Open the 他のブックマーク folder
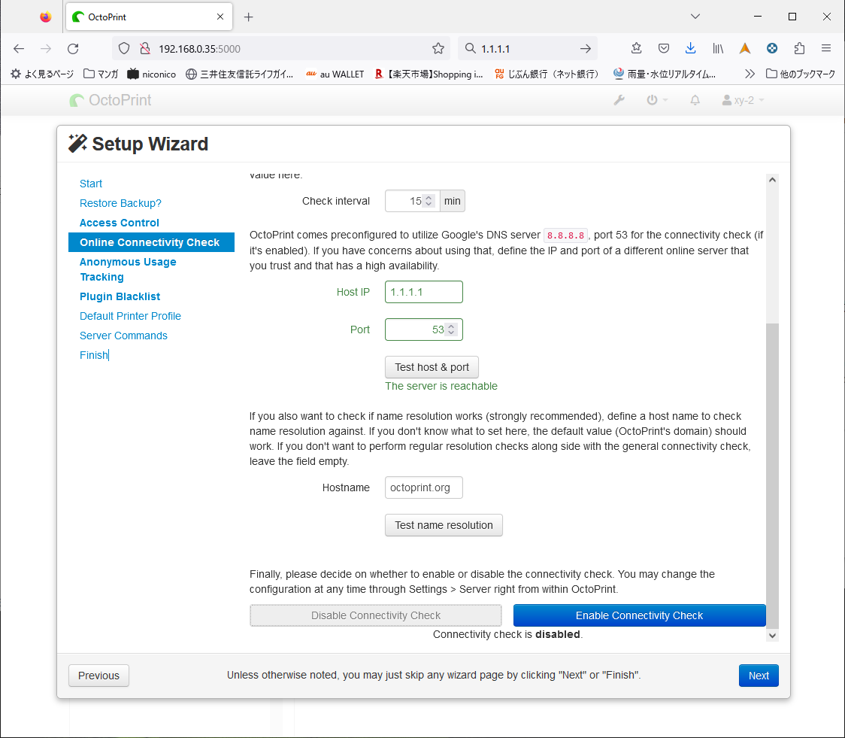 801,74
